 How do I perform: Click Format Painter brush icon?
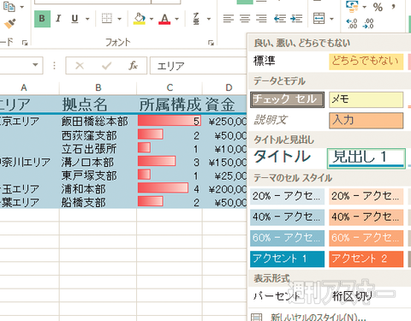click(x=10, y=23)
